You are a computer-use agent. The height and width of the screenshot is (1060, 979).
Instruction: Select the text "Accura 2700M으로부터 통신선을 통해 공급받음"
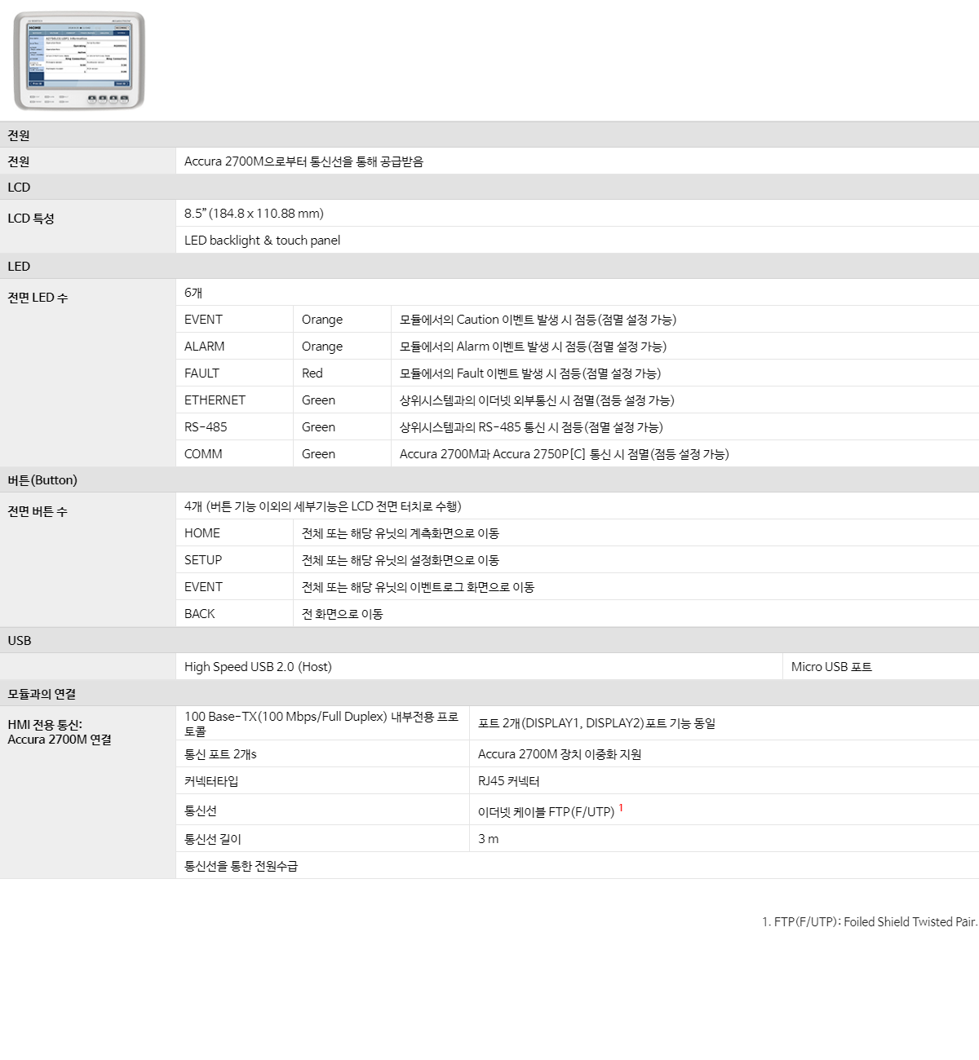303,161
